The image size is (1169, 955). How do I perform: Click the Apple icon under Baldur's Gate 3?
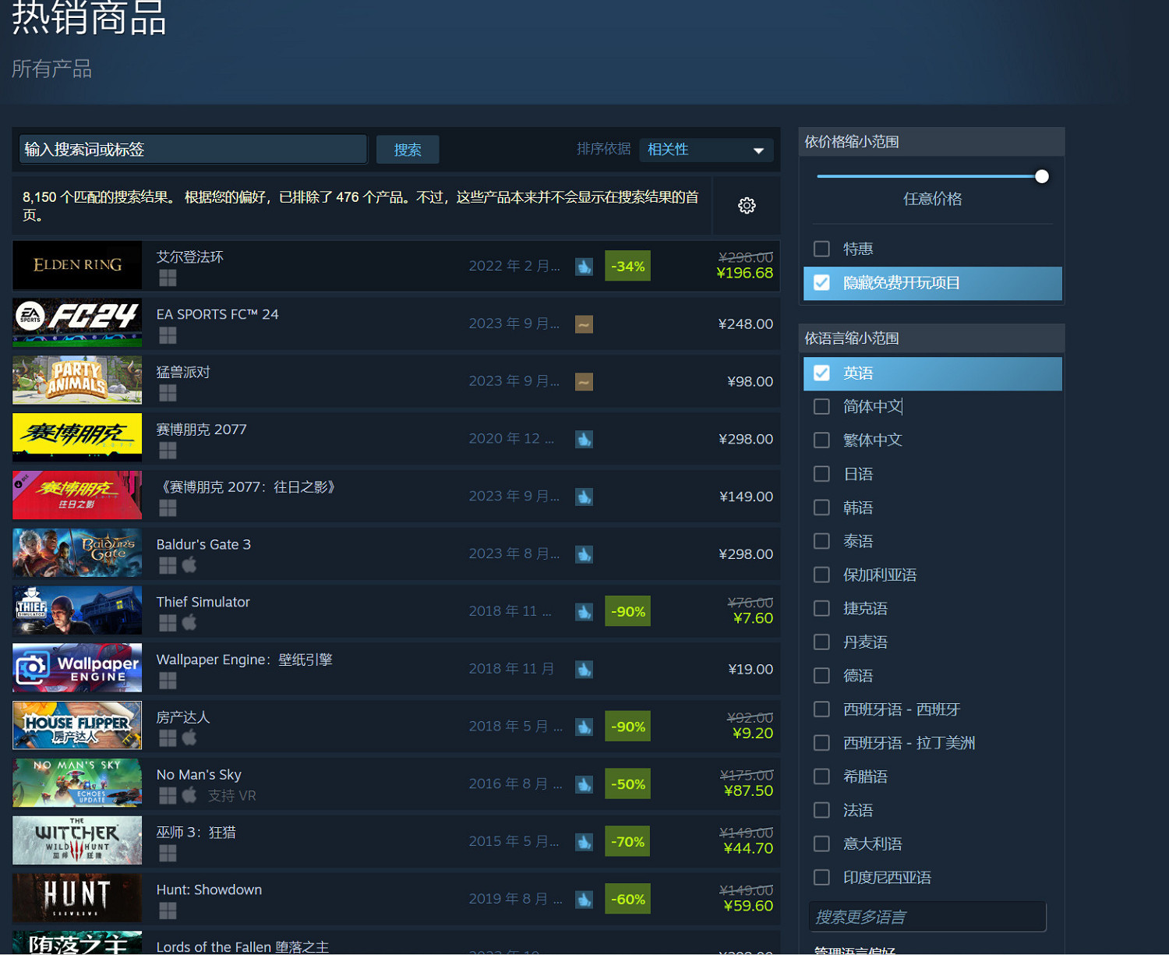[189, 565]
